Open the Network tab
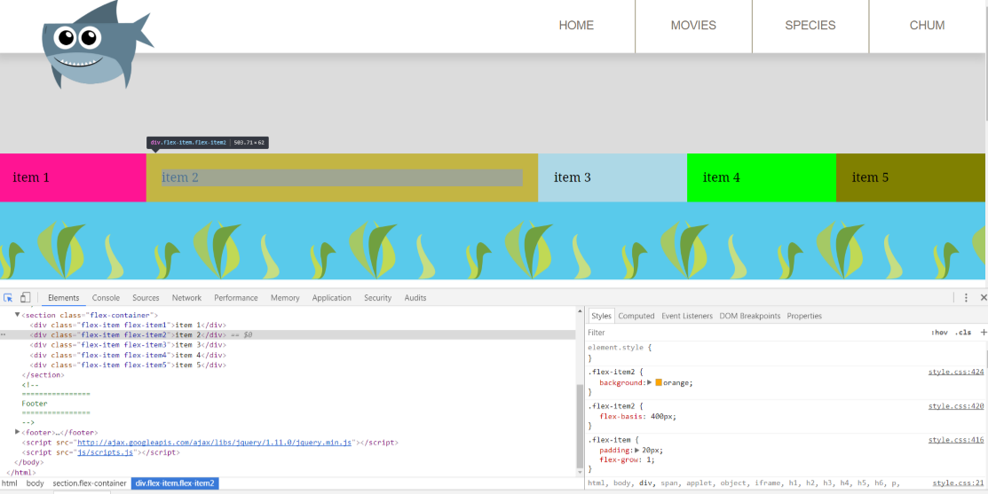Screen dimensions: 988x494 (x=186, y=298)
